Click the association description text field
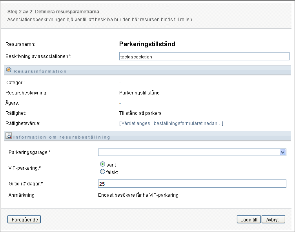This screenshot has height=232, width=295. (x=204, y=56)
